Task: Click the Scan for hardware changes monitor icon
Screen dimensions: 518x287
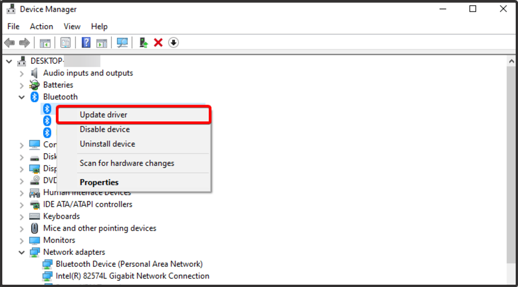Action: tap(122, 43)
